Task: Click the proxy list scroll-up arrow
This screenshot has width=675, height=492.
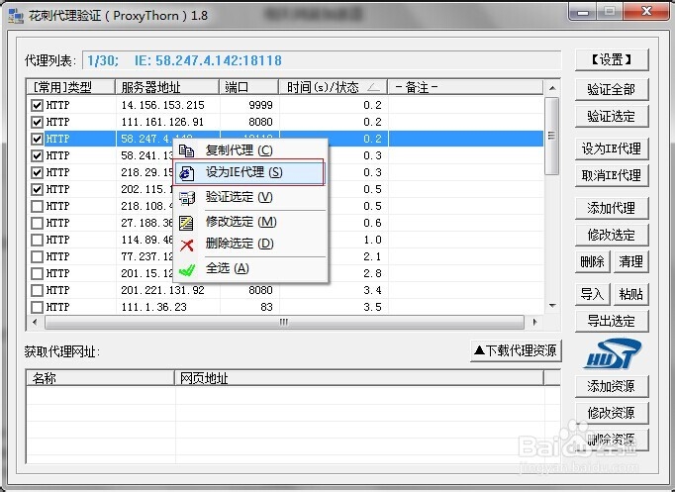Action: [x=552, y=88]
